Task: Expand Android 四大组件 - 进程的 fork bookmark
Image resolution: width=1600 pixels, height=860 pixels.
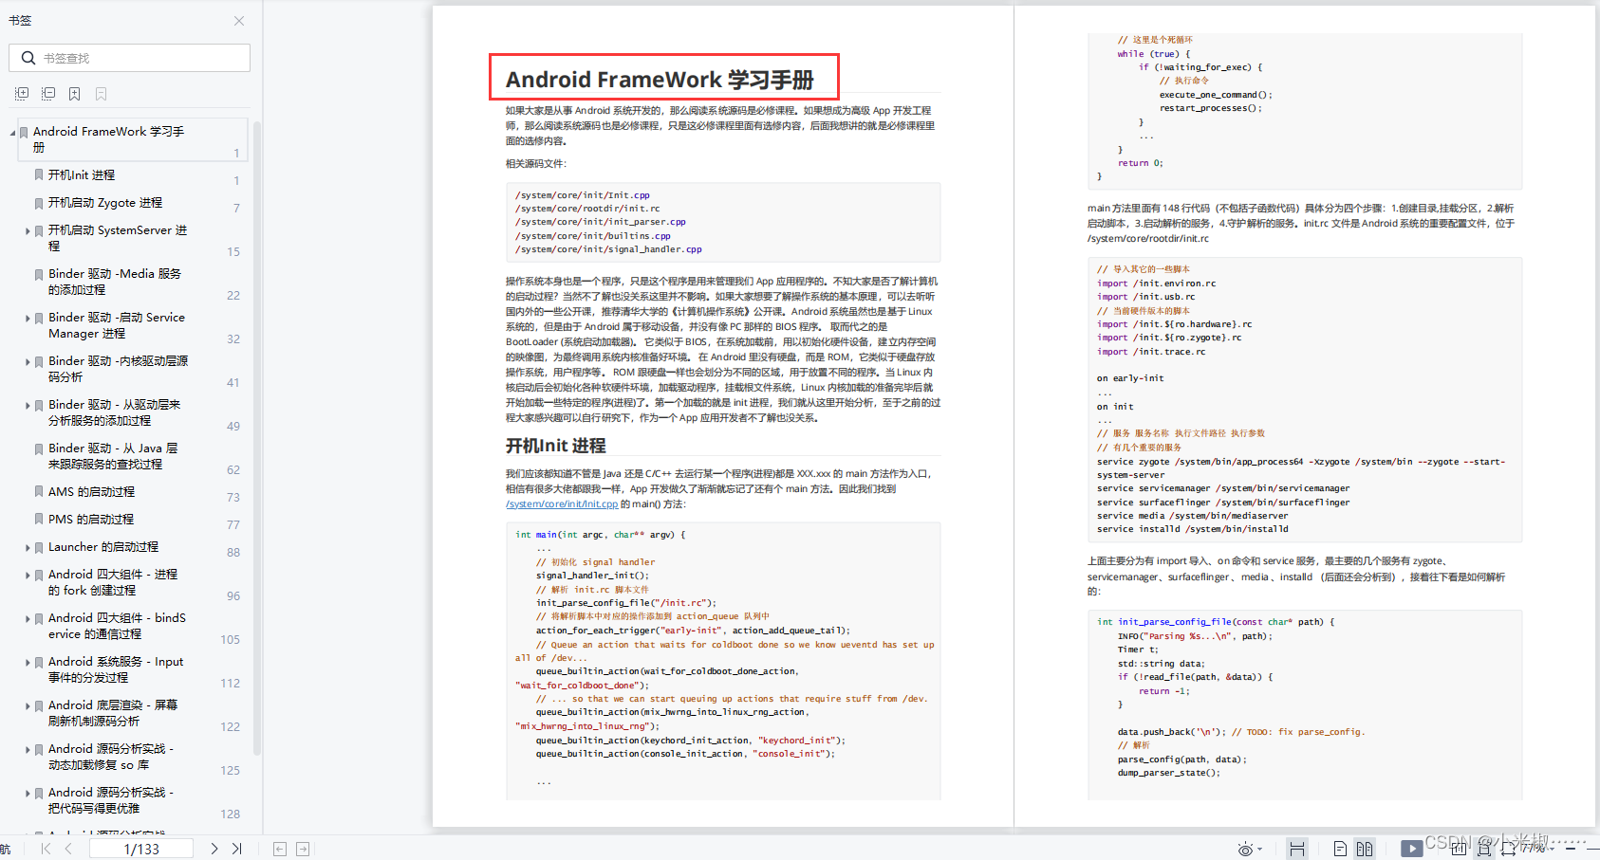Action: pos(28,575)
